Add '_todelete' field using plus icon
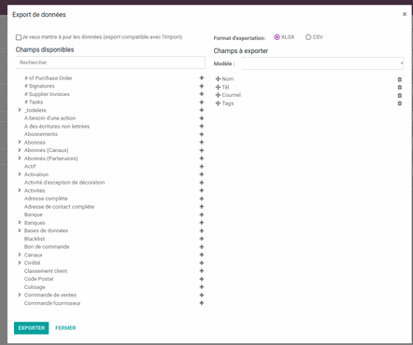This screenshot has width=413, height=345. coord(202,110)
